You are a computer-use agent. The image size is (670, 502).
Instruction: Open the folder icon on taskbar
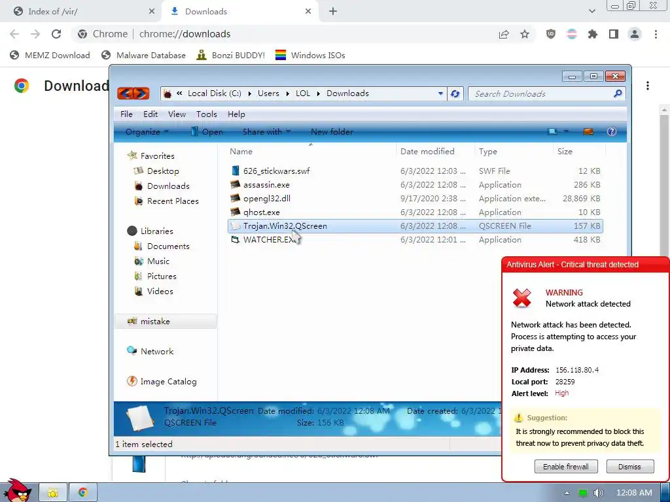pyautogui.click(x=53, y=493)
